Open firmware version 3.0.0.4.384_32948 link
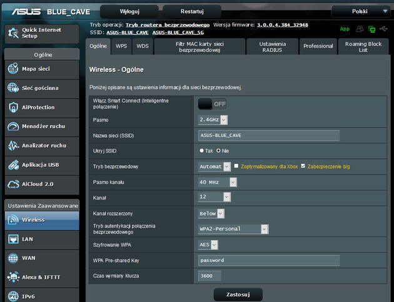Image resolution: width=394 pixels, height=302 pixels. [x=283, y=25]
